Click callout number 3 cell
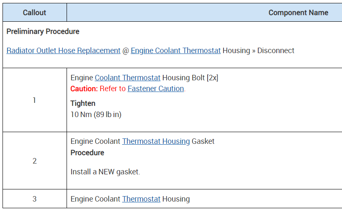 coord(34,199)
